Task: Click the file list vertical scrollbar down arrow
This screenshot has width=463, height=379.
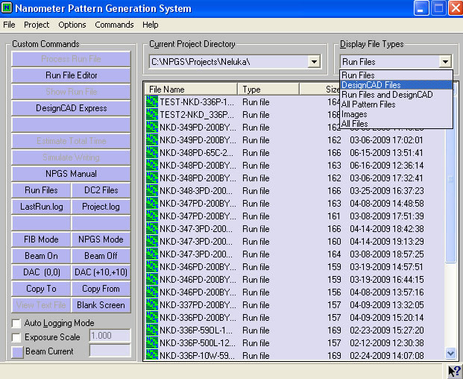Action: 450,354
